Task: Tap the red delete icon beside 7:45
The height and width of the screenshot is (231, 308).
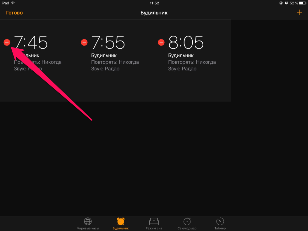Action: click(7, 42)
